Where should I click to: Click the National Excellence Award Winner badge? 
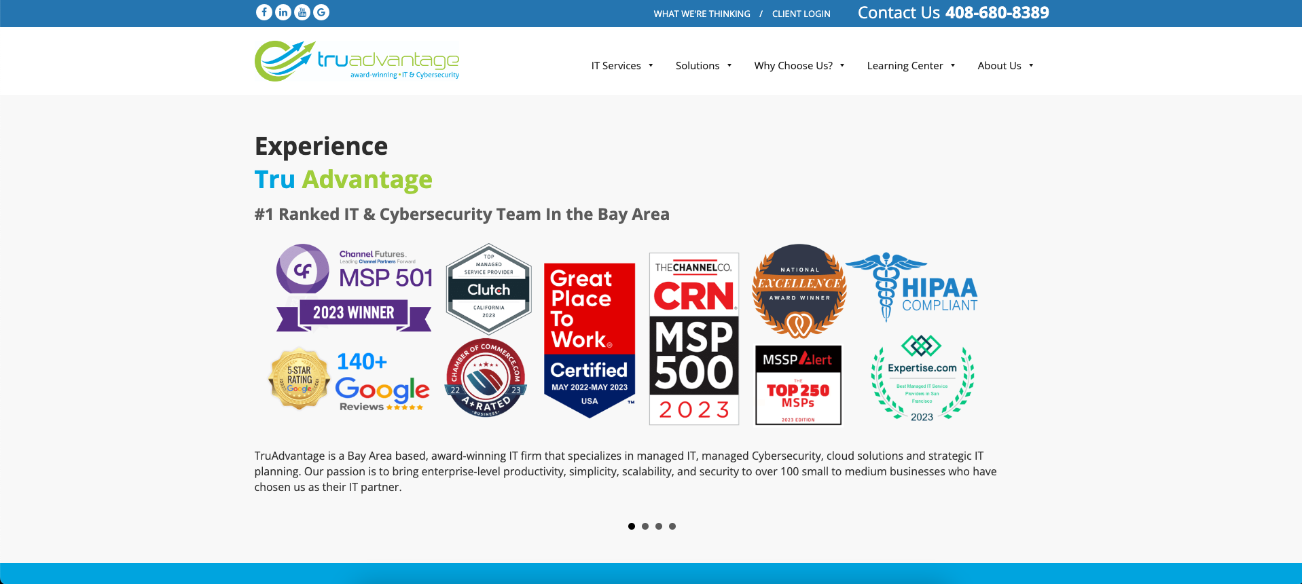tap(799, 291)
